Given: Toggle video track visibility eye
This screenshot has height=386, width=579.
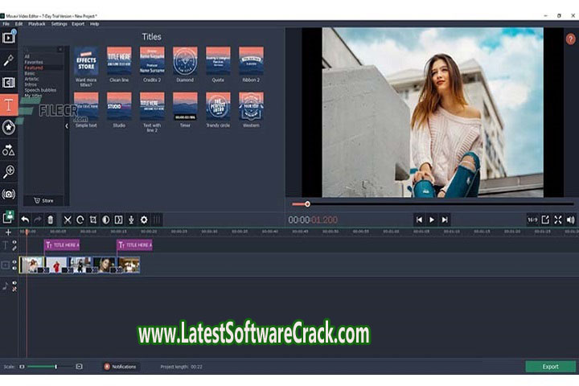Looking at the screenshot, I should [14, 262].
